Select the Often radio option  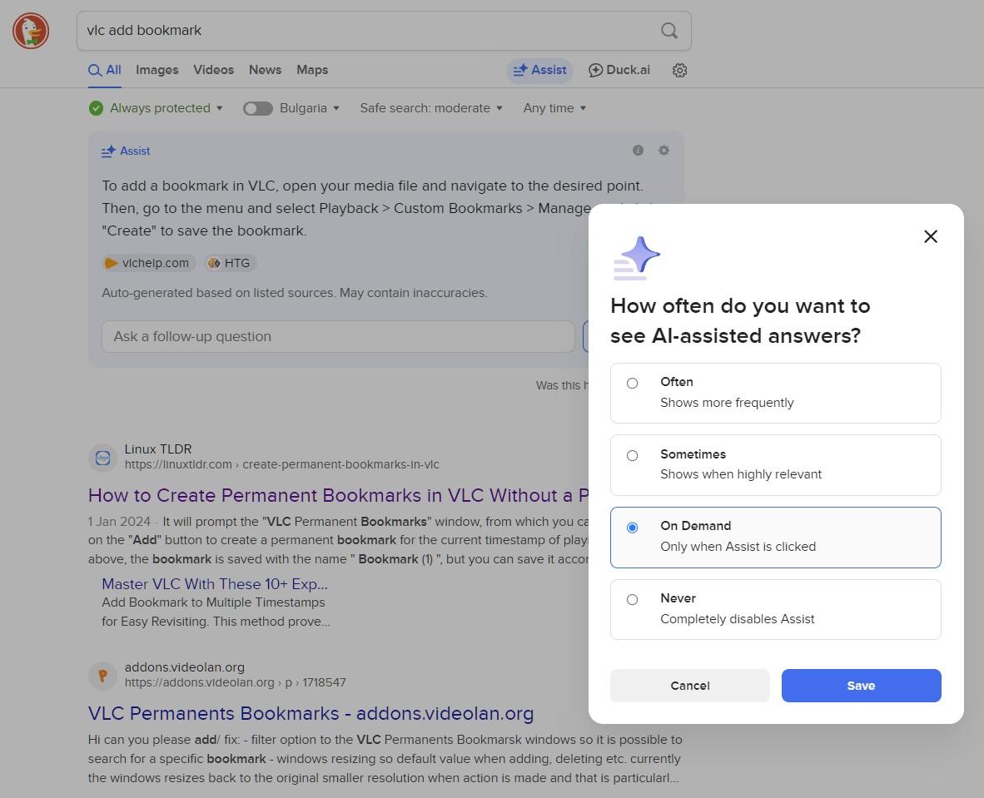(x=632, y=384)
